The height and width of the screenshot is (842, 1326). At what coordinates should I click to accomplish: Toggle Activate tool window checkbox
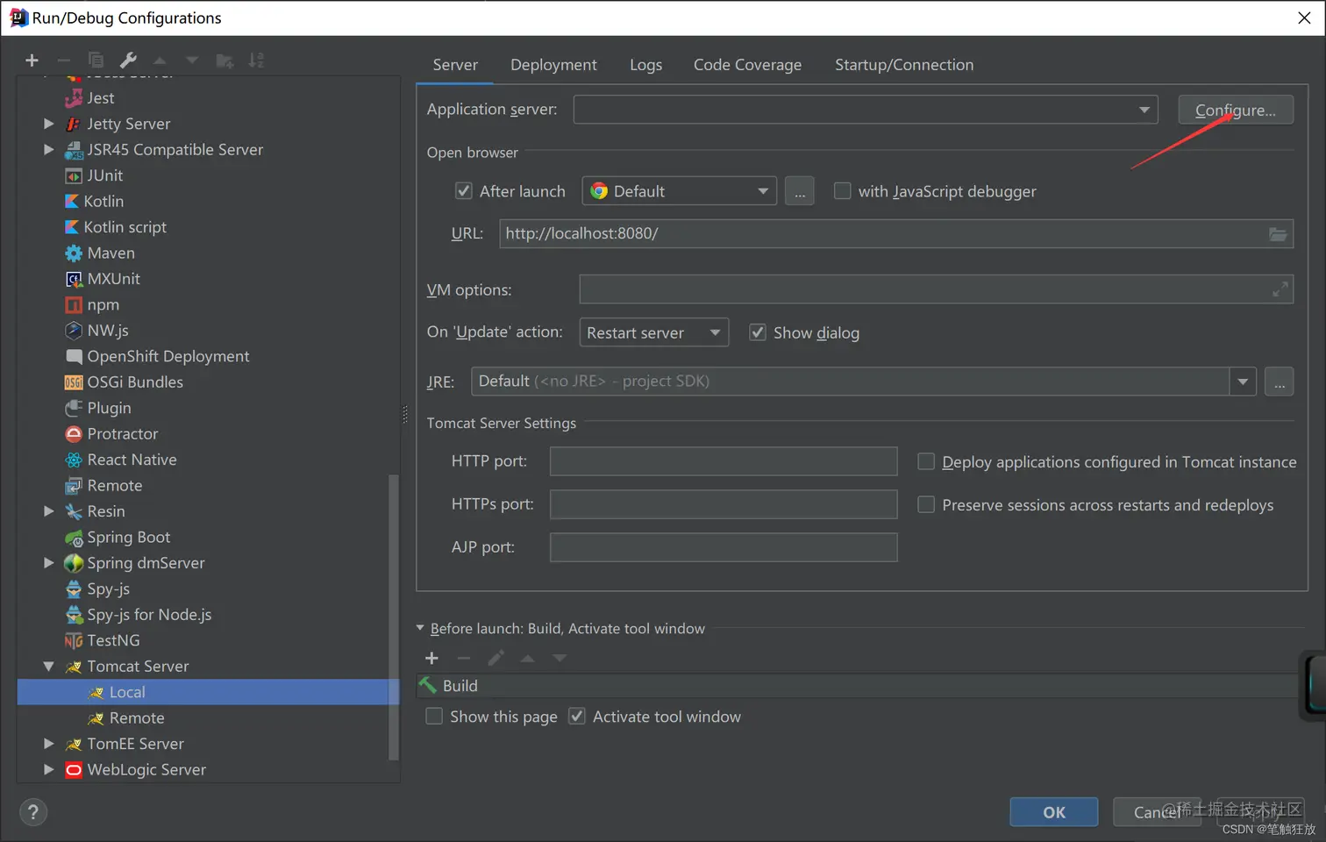click(577, 717)
